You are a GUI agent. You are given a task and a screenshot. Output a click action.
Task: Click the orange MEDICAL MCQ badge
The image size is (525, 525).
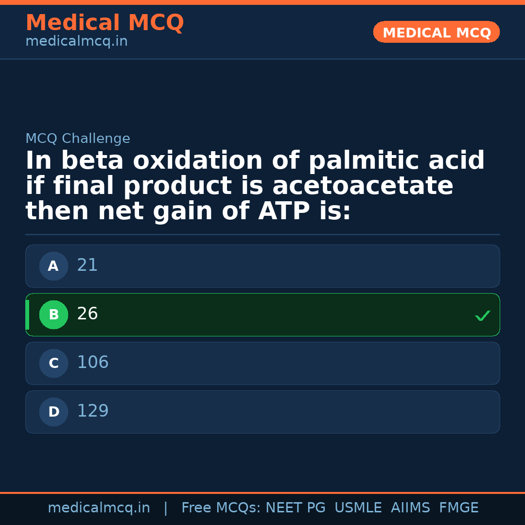[436, 32]
